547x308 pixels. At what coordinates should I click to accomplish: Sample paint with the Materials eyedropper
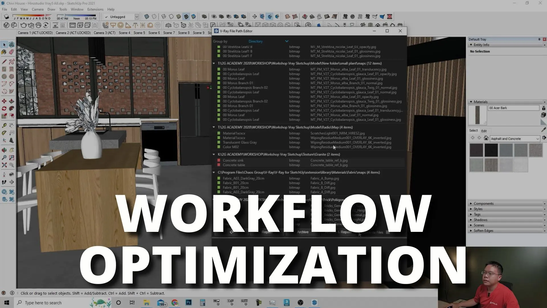[543, 130]
